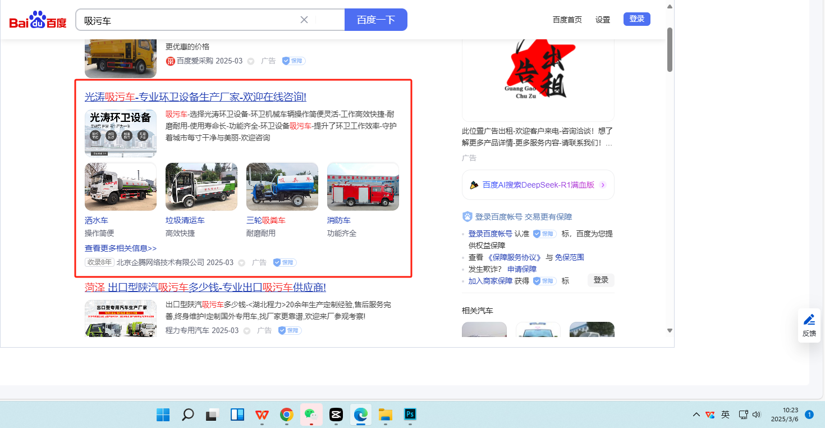825x428 pixels.
Task: Open the 洒水车 truck thumbnail
Action: [121, 187]
